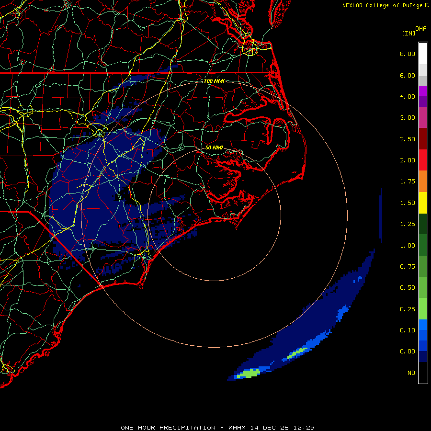The width and height of the screenshot is (431, 431).
Task: Click the 1.50 legend value
Action: (x=408, y=203)
